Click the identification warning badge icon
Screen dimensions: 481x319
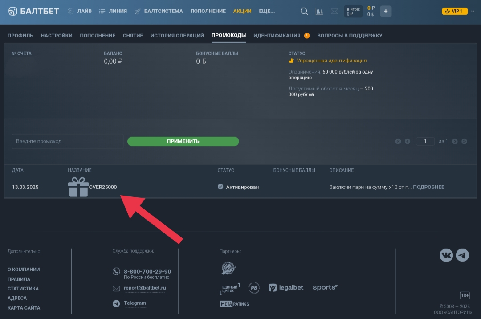pyautogui.click(x=307, y=36)
